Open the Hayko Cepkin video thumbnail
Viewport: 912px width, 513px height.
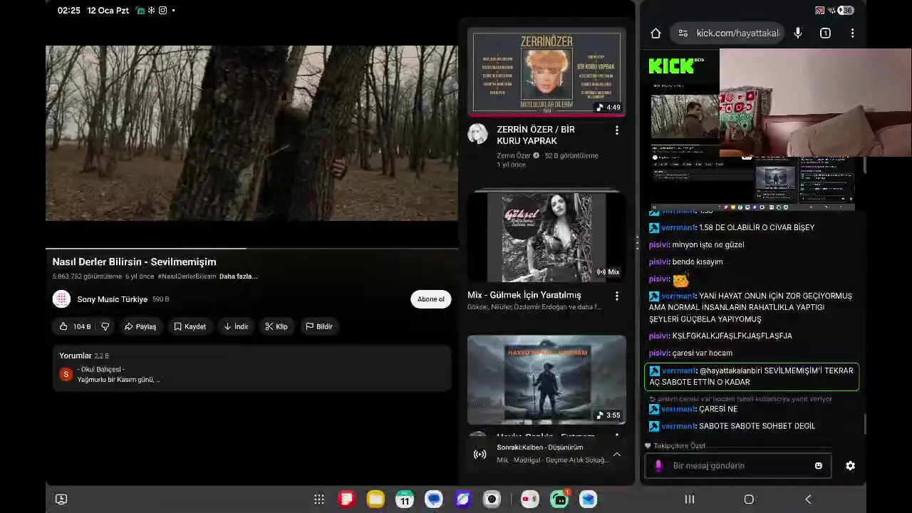point(546,380)
